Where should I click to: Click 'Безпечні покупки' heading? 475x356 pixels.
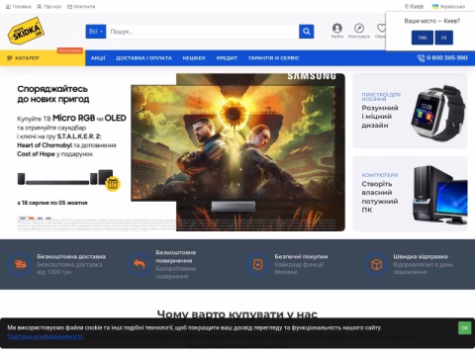click(301, 256)
